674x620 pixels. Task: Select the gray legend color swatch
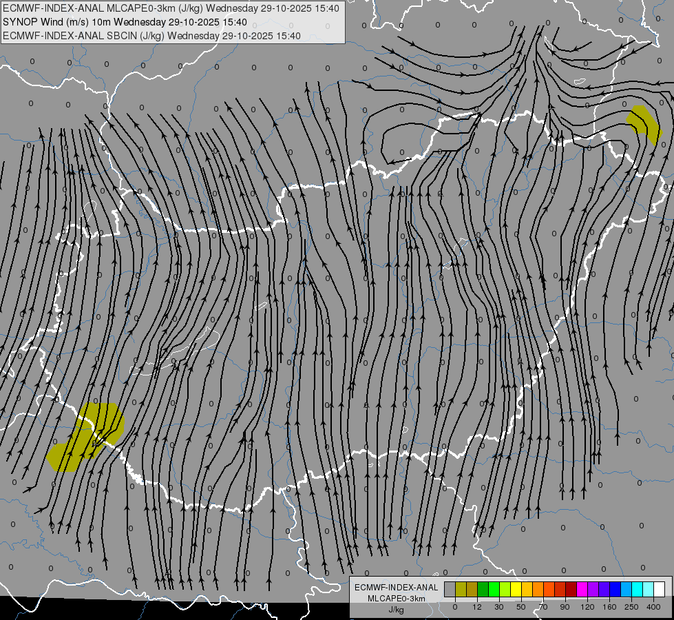450,590
